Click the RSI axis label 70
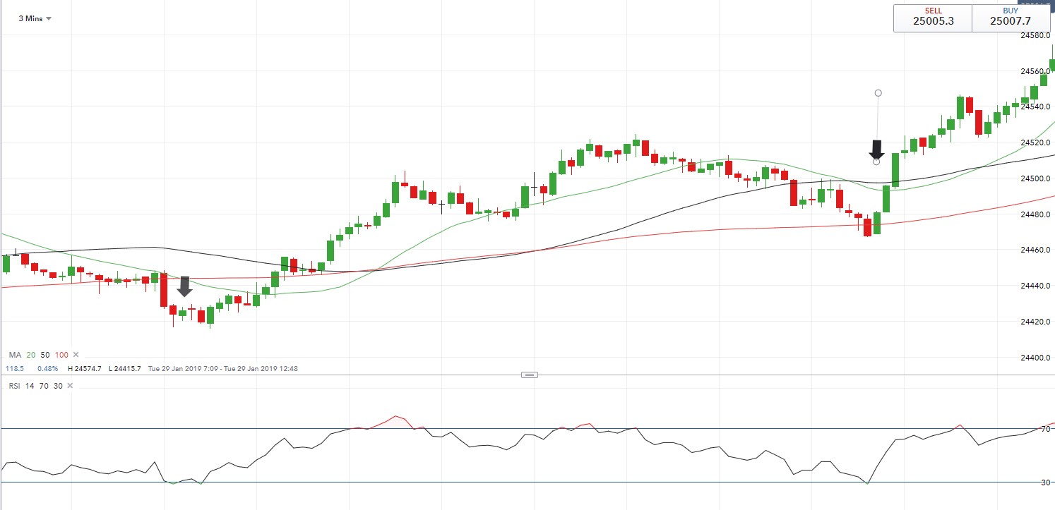The width and height of the screenshot is (1055, 510). click(x=1046, y=429)
